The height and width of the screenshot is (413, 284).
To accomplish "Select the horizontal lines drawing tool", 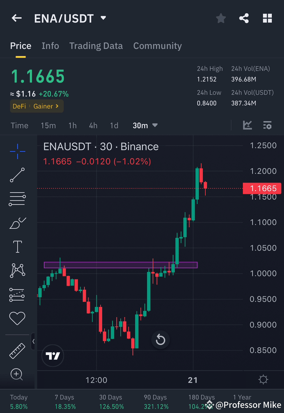I will [17, 199].
